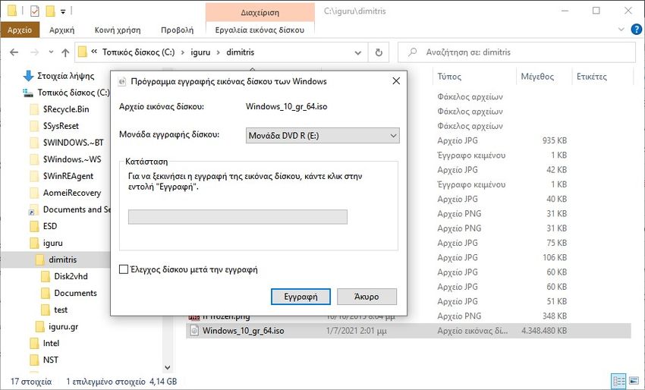The height and width of the screenshot is (390, 645).
Task: Switch to the Κοινή χρήση ribbon tab
Action: (118, 30)
